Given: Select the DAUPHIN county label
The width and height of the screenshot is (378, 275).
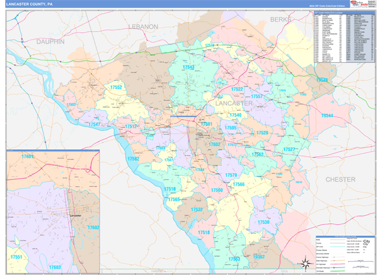Looking at the screenshot, I should click(x=50, y=41).
